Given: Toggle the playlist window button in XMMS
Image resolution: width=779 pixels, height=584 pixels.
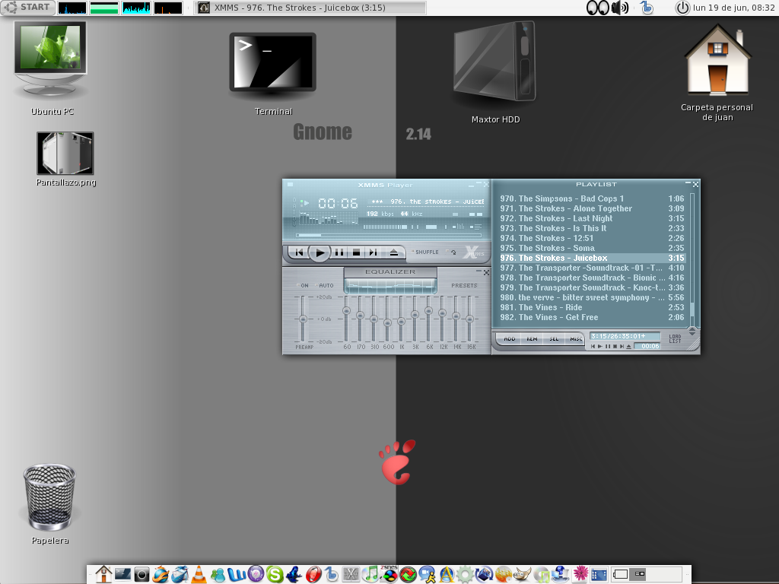Looking at the screenshot, I should [x=476, y=227].
